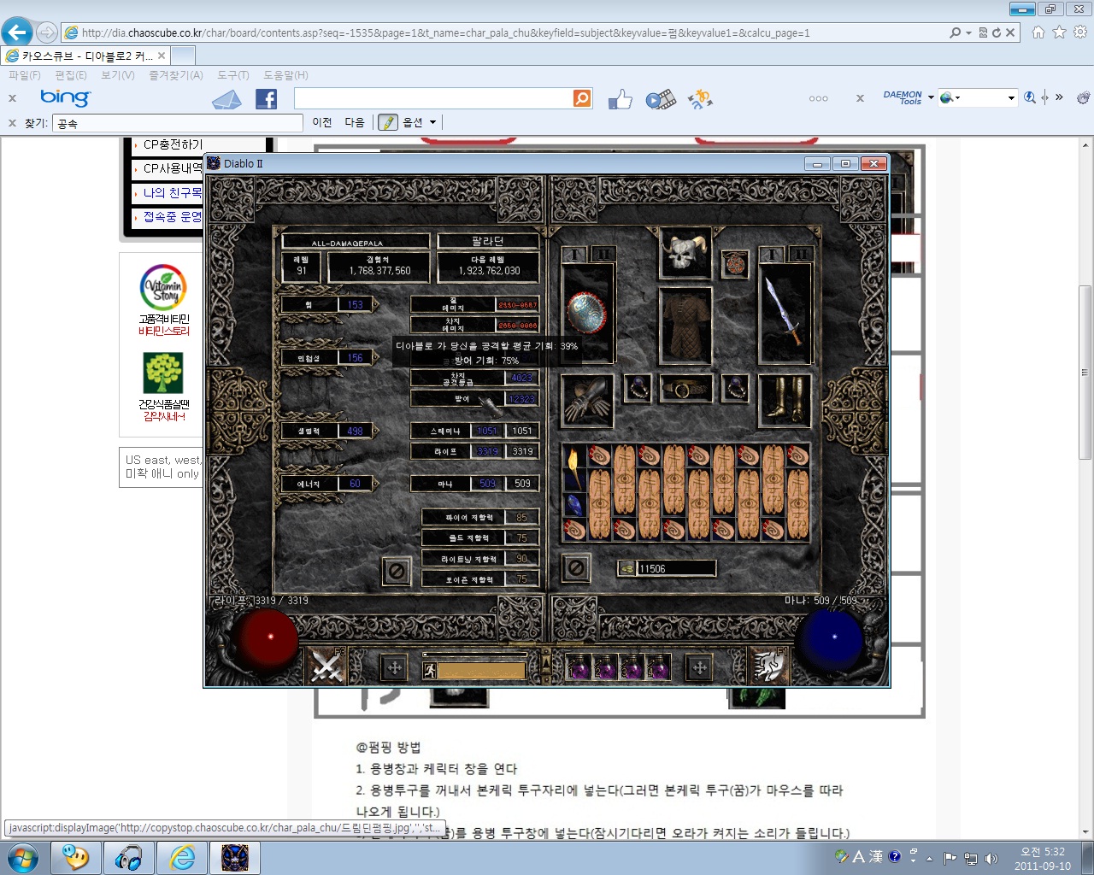Select the crossed swords left skill icon
The height and width of the screenshot is (875, 1094).
[326, 666]
